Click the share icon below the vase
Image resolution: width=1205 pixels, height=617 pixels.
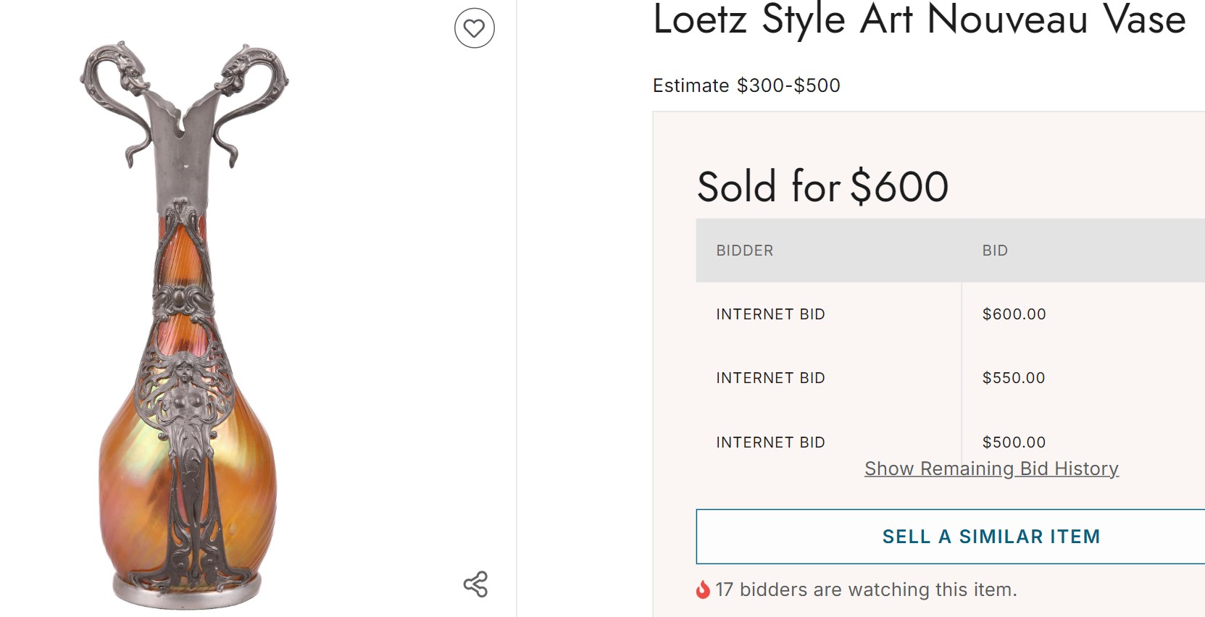(x=475, y=584)
